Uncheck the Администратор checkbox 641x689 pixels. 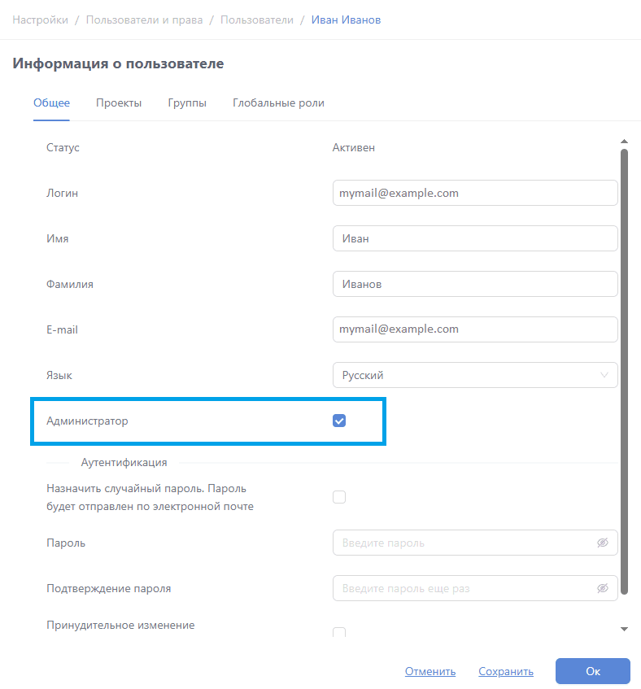[x=339, y=421]
